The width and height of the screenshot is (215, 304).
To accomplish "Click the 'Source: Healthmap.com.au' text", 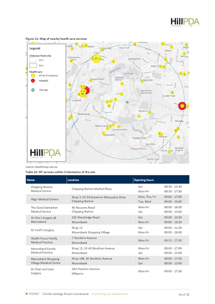I will (x=41, y=167).
